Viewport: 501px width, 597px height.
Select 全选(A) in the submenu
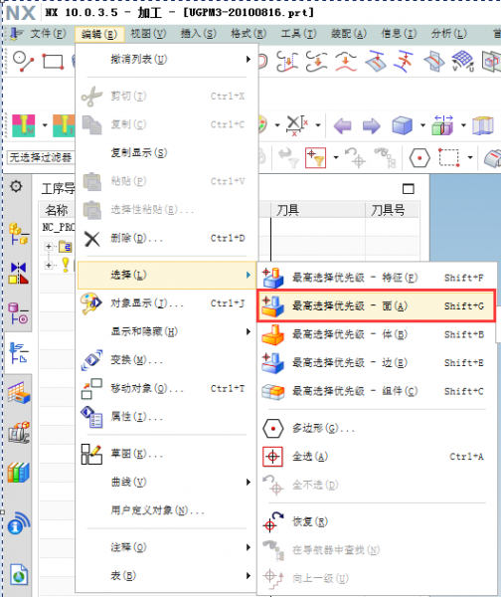[376, 457]
